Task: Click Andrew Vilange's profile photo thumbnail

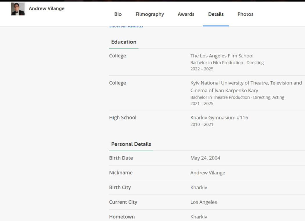Action: coord(18,9)
